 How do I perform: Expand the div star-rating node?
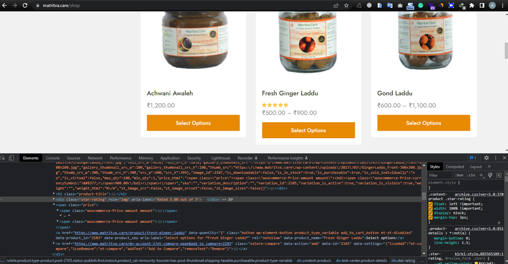54,199
